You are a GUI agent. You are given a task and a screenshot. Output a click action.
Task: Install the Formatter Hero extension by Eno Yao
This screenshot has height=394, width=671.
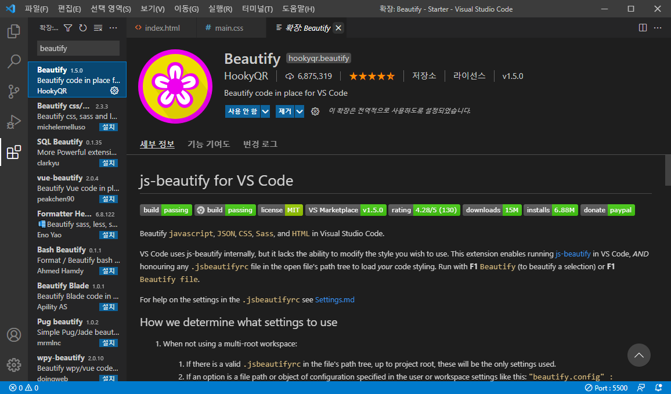(x=109, y=235)
